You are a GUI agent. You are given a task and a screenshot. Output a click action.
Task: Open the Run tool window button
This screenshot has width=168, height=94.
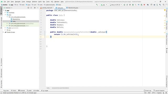(x=6, y=91)
